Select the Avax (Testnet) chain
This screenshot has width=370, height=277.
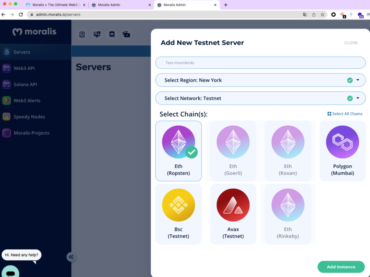point(233,214)
